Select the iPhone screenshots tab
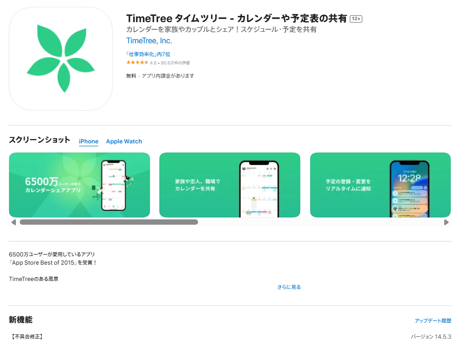463x344 pixels. tap(89, 141)
